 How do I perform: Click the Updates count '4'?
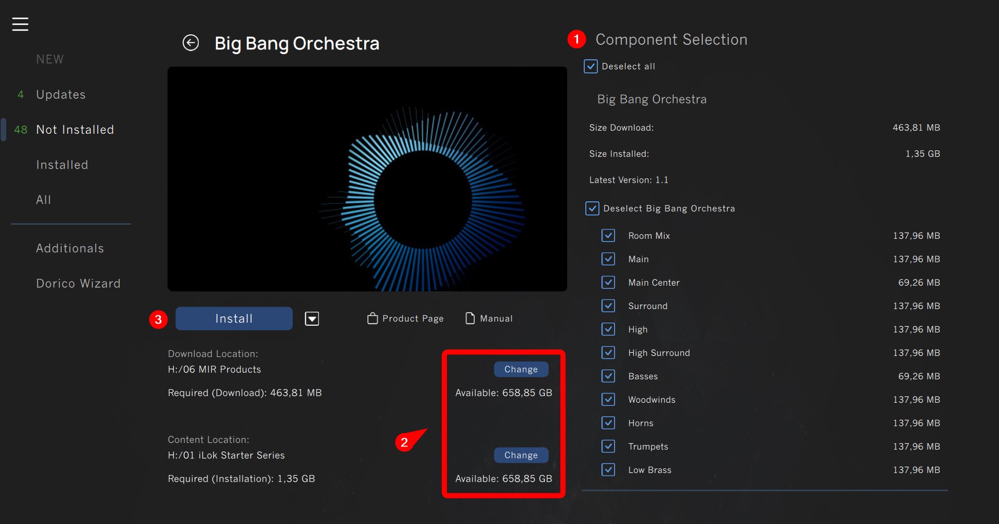point(21,95)
